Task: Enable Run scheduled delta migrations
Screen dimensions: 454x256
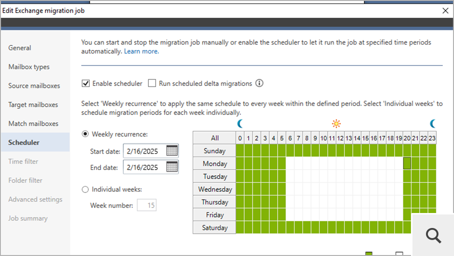Action: tap(152, 84)
